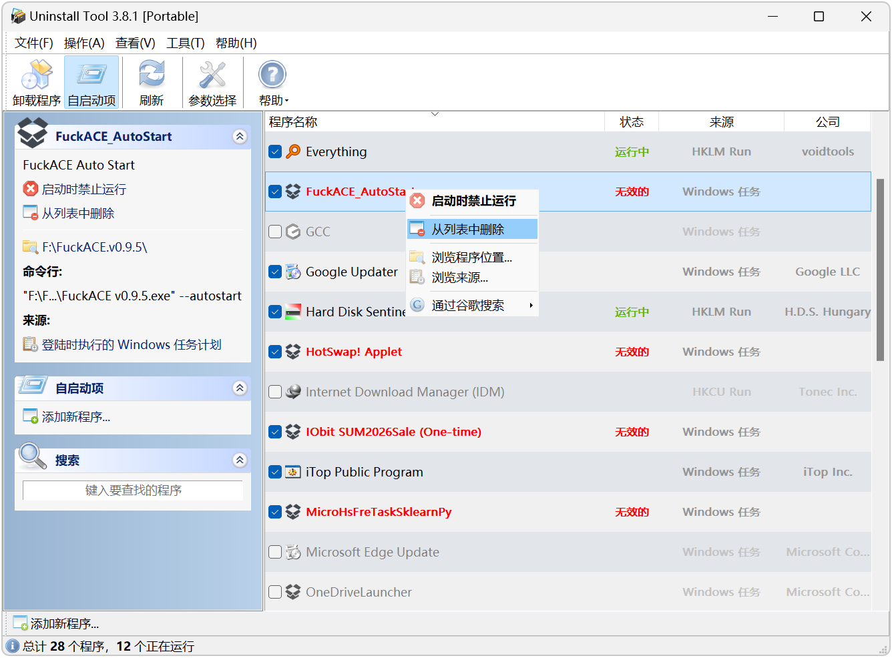Open the 帮助(H) menu
892x658 pixels.
coord(236,43)
